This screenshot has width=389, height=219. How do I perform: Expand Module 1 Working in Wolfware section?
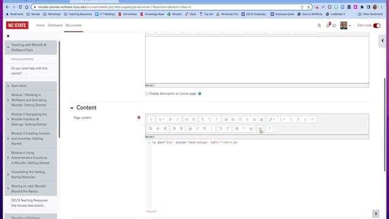(x=8, y=100)
